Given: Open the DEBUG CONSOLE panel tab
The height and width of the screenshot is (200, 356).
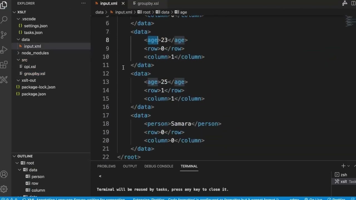Looking at the screenshot, I should point(159,166).
